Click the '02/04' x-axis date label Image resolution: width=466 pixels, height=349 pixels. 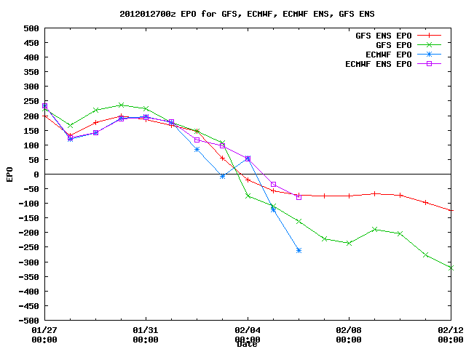click(248, 330)
